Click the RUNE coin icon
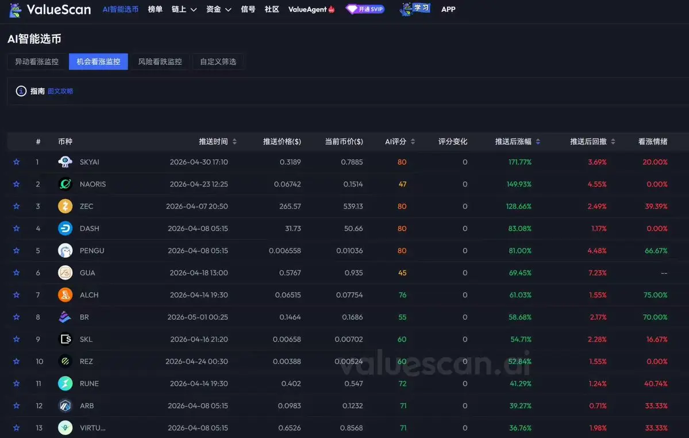689x438 pixels. (x=65, y=383)
